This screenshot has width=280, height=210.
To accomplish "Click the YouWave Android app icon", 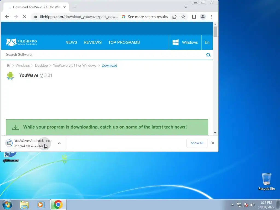I will pyautogui.click(x=10, y=75).
